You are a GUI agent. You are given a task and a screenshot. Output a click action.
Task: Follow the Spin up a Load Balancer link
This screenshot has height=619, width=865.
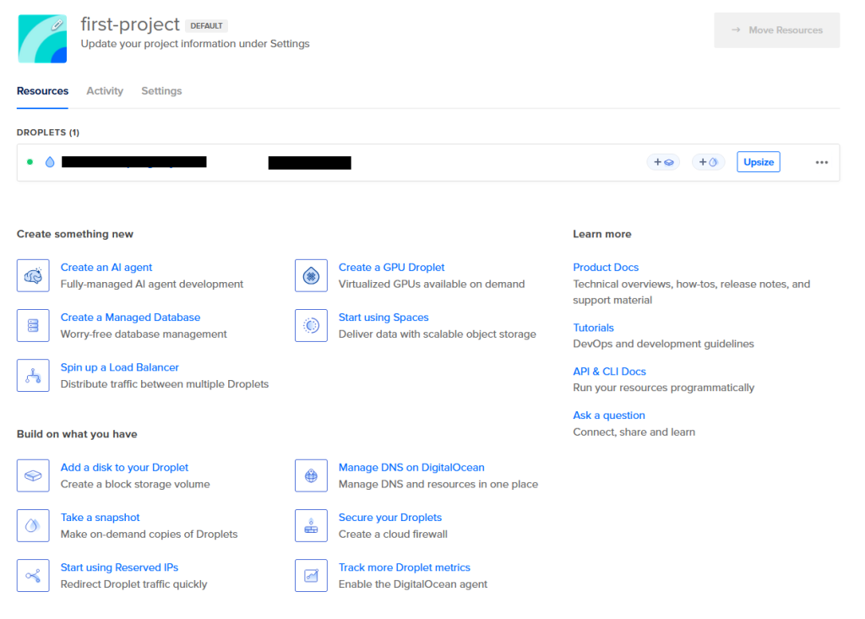(x=120, y=367)
